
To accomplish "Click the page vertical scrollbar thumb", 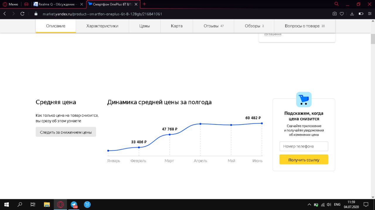I will [x=373, y=39].
